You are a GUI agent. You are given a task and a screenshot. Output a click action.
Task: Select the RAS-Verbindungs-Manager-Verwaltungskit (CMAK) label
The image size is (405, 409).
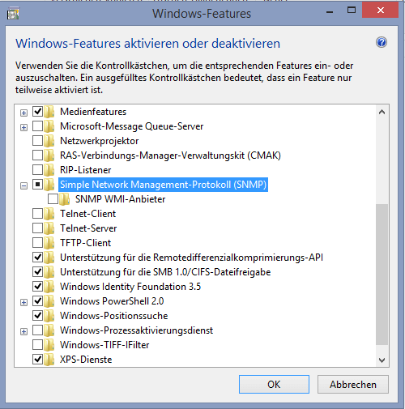[x=170, y=156]
